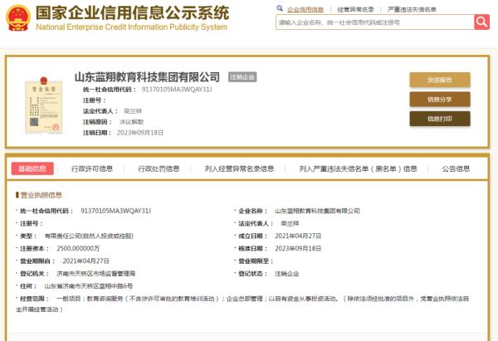Select the 经营异常名录 search category
Image resolution: width=498 pixels, height=341 pixels.
[355, 9]
